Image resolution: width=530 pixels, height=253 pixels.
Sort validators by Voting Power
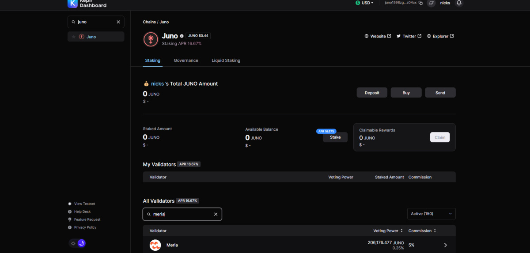click(388, 230)
